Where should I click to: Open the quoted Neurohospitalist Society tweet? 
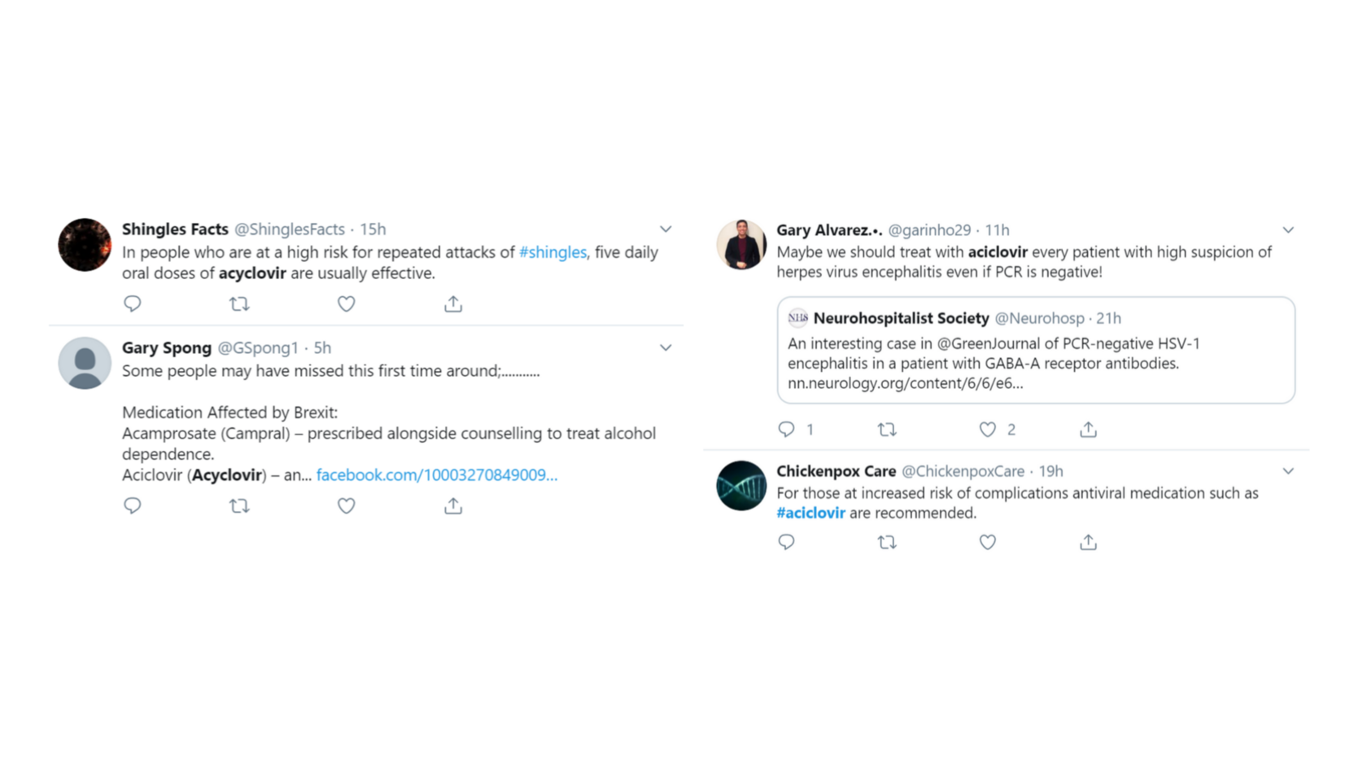tap(1035, 351)
